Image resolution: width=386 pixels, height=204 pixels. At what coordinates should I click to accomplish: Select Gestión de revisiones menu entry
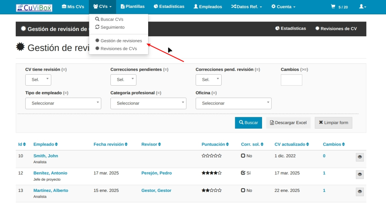[x=121, y=41]
